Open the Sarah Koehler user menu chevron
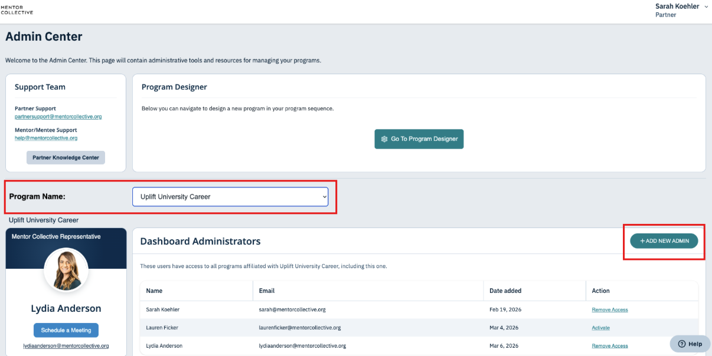 click(706, 6)
